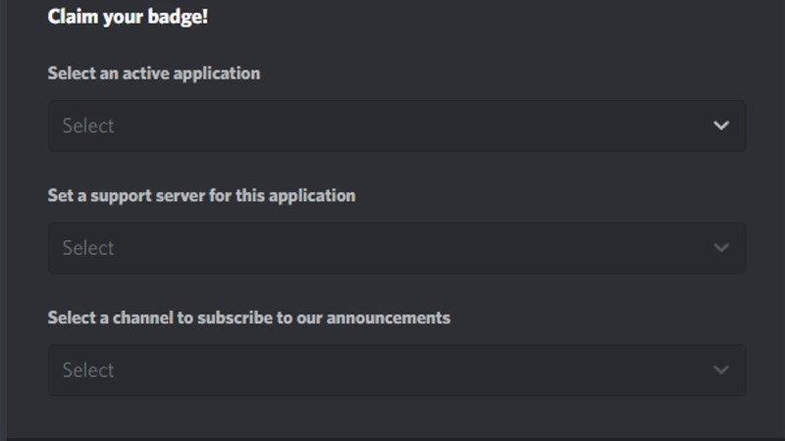Image resolution: width=785 pixels, height=441 pixels.
Task: Open the support server dropdown
Action: coord(396,248)
